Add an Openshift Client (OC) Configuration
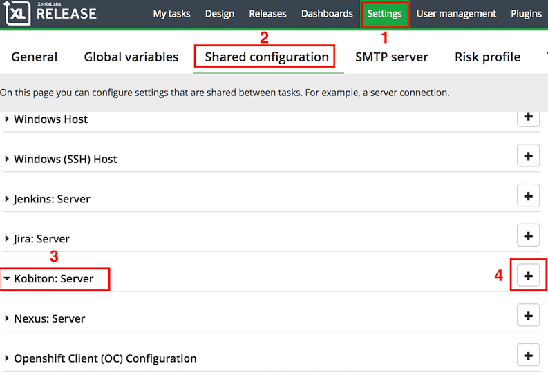Image resolution: width=548 pixels, height=375 pixels. click(528, 356)
